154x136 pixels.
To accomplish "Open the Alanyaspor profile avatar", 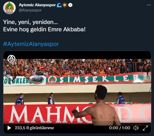I will (9, 8).
